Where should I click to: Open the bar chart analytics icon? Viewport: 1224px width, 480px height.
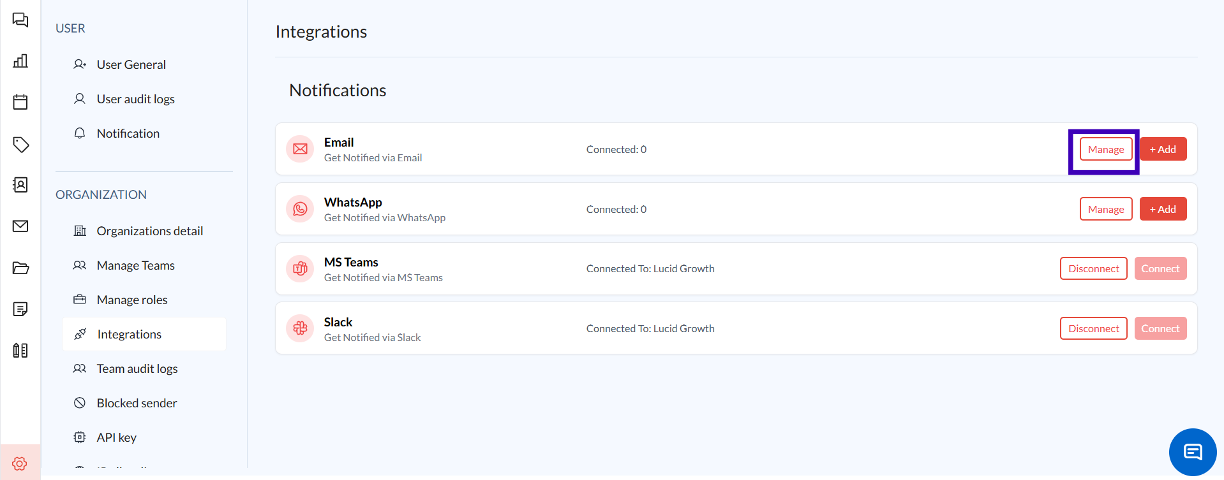tap(20, 61)
